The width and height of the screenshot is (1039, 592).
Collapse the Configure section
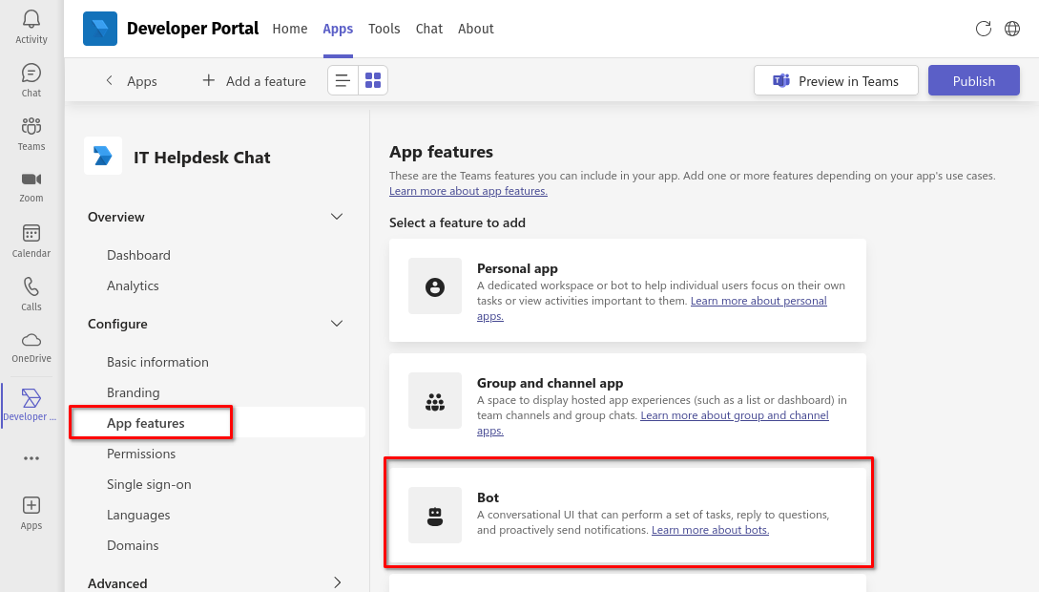(x=337, y=324)
